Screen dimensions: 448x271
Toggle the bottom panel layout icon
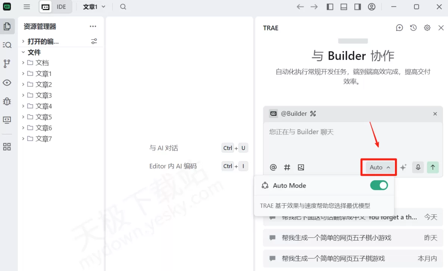click(344, 7)
